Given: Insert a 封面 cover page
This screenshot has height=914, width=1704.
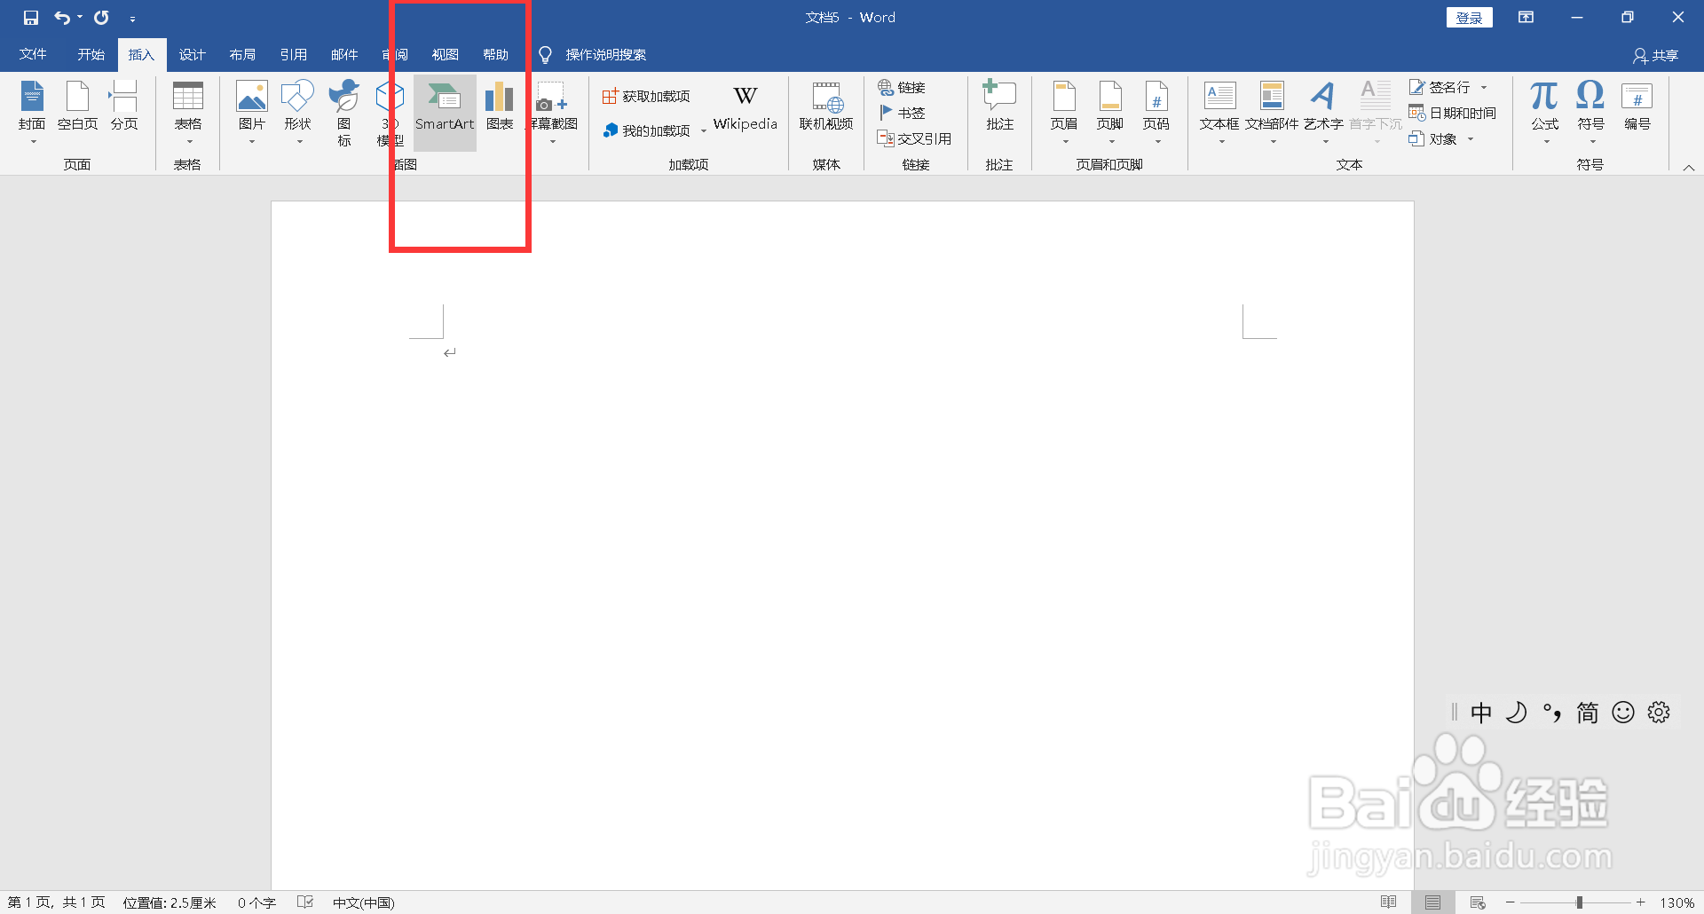Looking at the screenshot, I should pos(32,113).
